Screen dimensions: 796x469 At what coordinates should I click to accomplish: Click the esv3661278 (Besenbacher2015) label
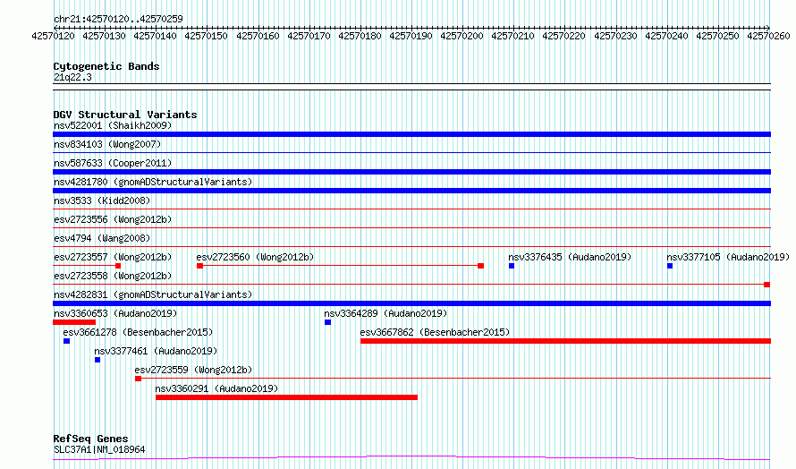point(138,332)
